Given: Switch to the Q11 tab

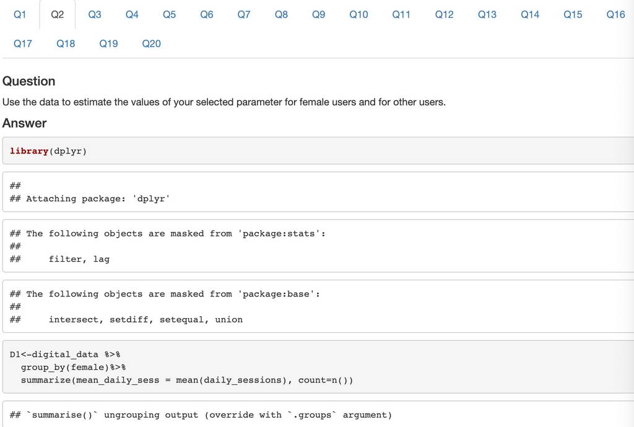Looking at the screenshot, I should point(401,15).
